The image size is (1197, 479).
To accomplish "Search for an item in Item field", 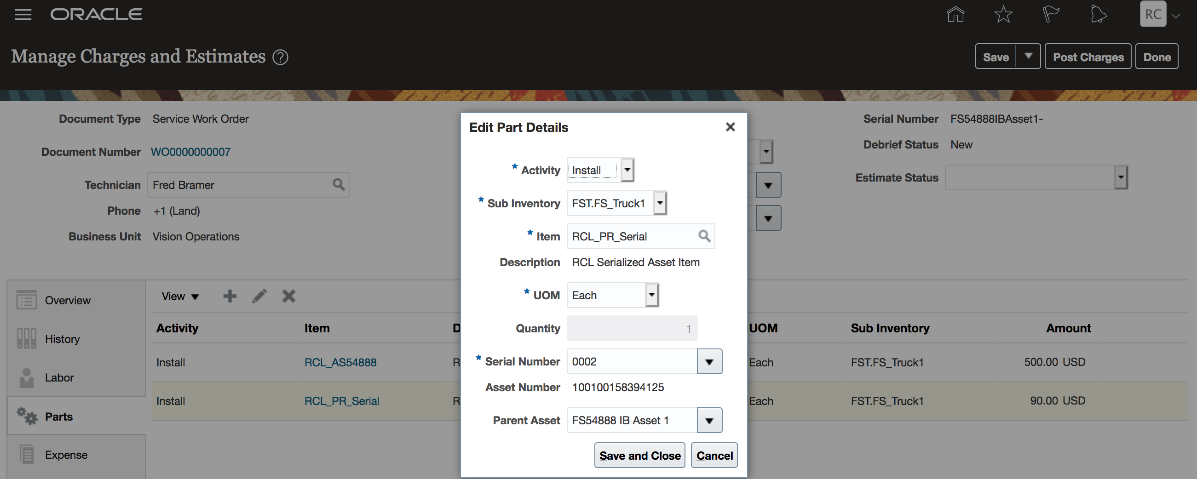I will (704, 236).
